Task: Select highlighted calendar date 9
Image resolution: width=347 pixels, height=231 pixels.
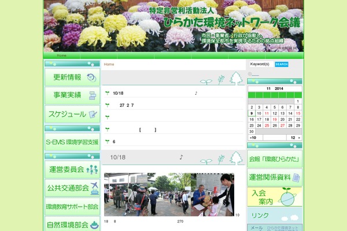Action: [252, 113]
